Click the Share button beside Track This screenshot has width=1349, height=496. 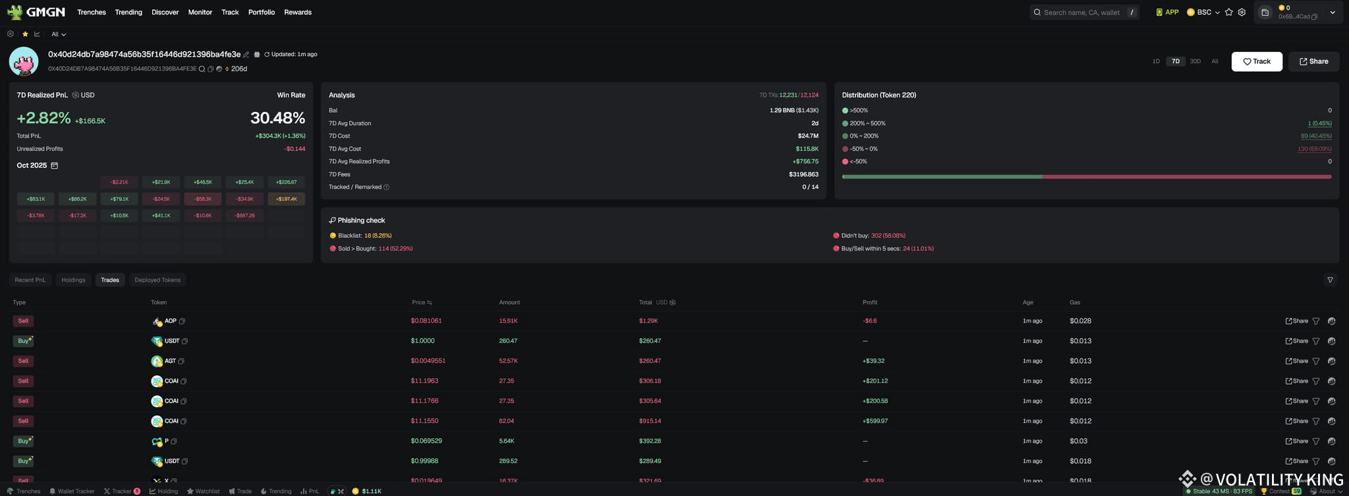tap(1313, 61)
